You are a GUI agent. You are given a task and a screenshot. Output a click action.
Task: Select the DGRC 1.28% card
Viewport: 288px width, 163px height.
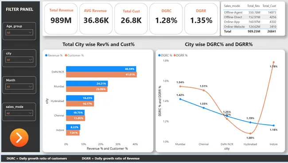(x=166, y=19)
